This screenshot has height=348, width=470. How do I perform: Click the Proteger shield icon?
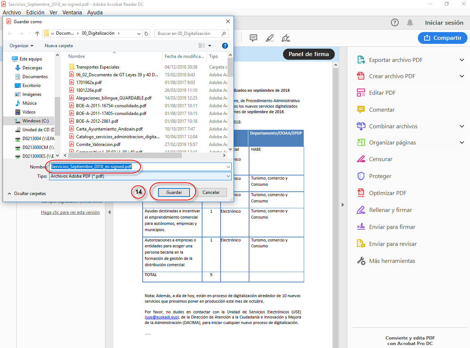(361, 176)
